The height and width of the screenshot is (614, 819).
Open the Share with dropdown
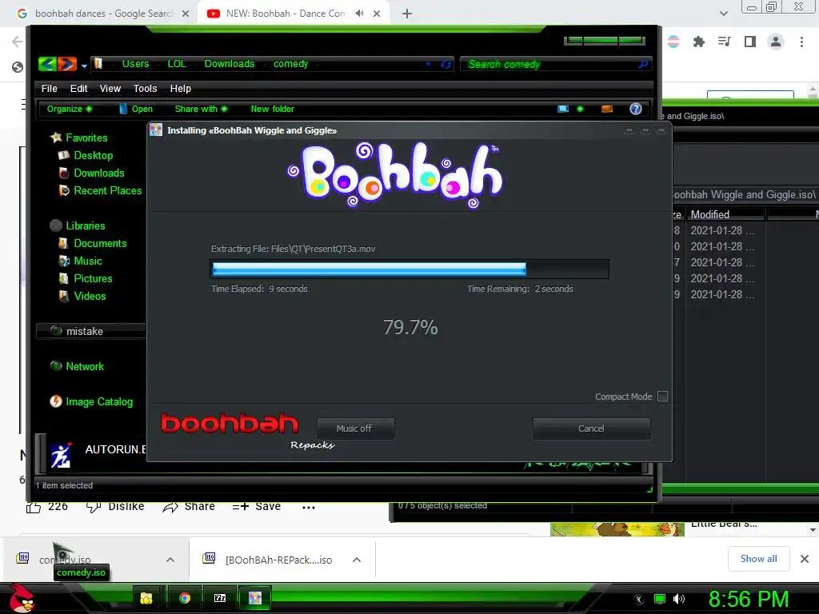(201, 109)
